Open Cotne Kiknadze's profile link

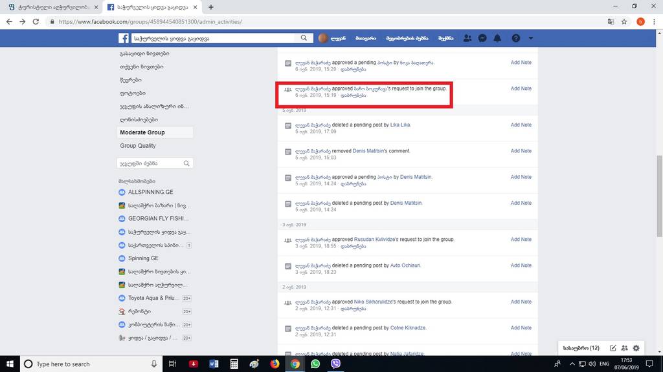[x=408, y=328]
